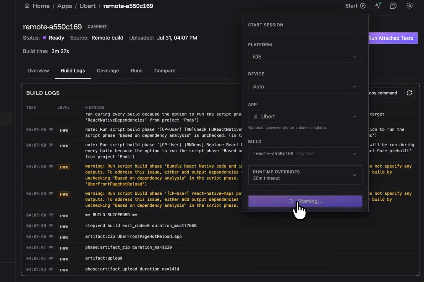Image resolution: width=424 pixels, height=282 pixels.
Task: Click the '** BUILD SUCCEEDED **' log message
Action: [x=111, y=215]
